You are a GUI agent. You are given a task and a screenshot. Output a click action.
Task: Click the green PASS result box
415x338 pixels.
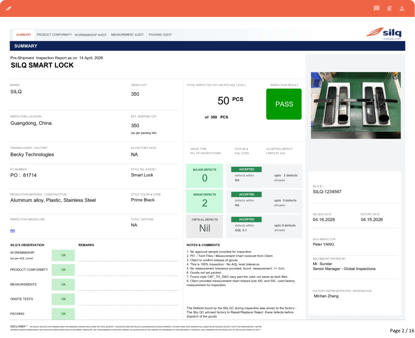pos(284,104)
